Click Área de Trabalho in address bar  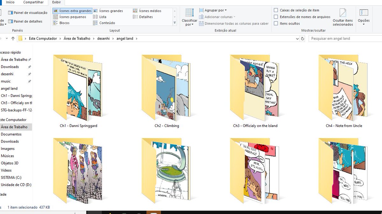click(x=77, y=38)
